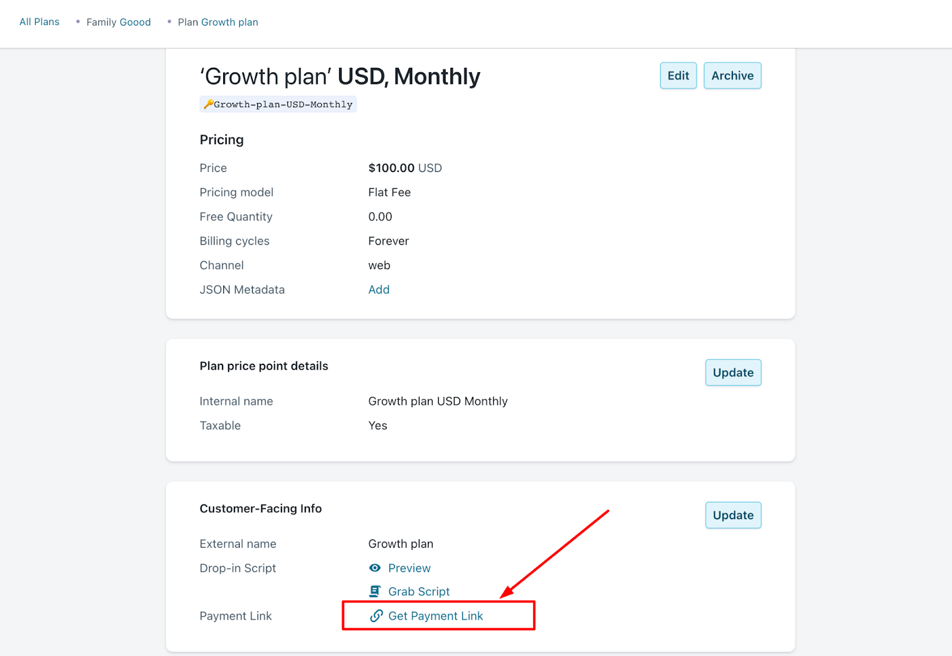Click the chain link payment icon

click(376, 616)
